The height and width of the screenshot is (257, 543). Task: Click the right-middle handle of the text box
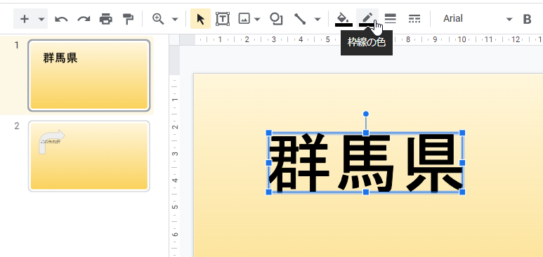(x=462, y=163)
